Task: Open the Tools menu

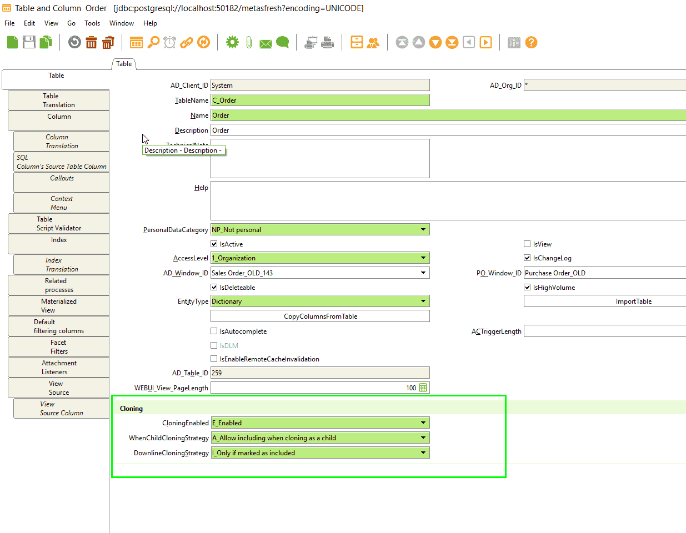Action: (x=92, y=23)
